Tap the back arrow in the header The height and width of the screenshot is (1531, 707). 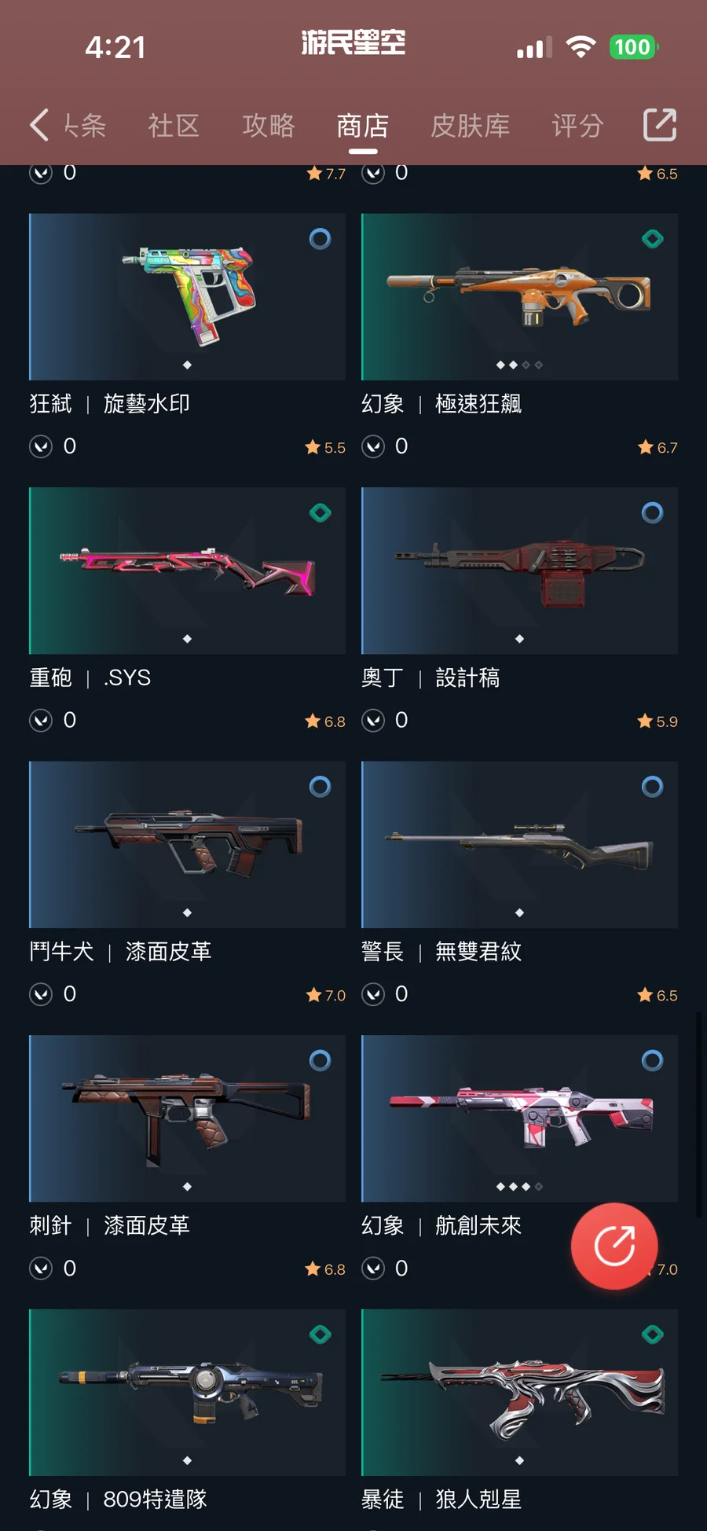tap(39, 125)
